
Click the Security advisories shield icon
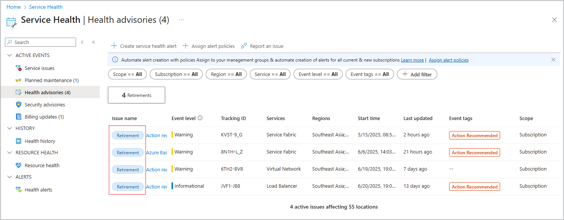click(18, 104)
